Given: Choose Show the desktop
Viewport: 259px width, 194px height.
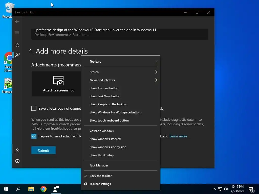Looking at the screenshot, I should (x=120, y=155).
